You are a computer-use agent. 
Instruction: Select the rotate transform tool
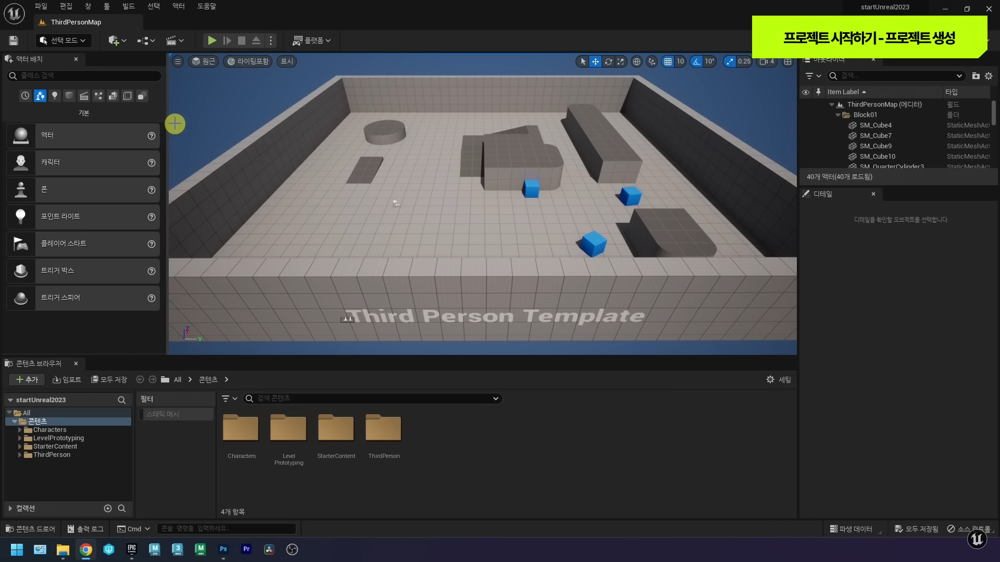click(x=608, y=61)
